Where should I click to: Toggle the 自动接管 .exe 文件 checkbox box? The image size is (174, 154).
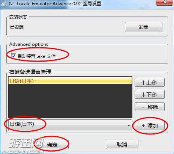tap(13, 56)
